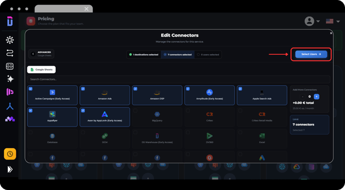Click the purple diamonds sidebar icon

[10, 119]
